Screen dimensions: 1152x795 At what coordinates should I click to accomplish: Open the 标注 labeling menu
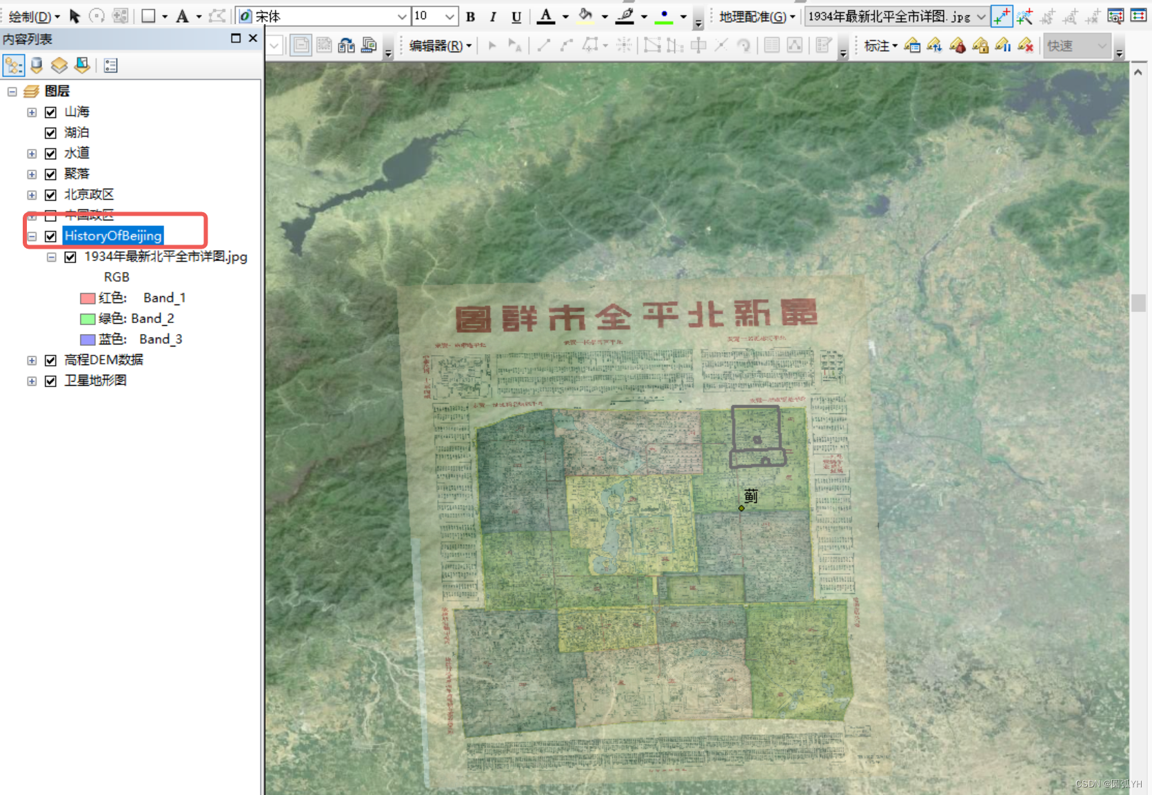pos(880,45)
